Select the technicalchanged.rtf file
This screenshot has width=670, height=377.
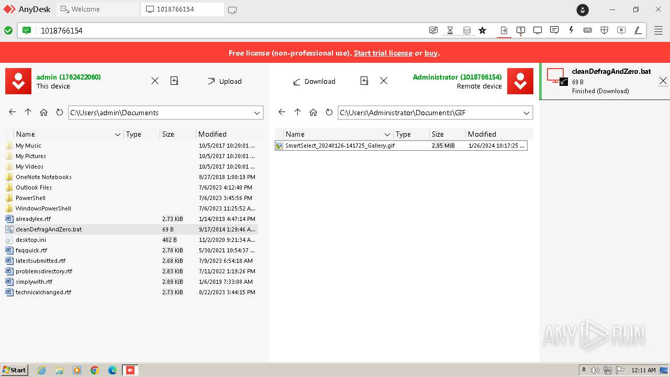coord(131,292)
